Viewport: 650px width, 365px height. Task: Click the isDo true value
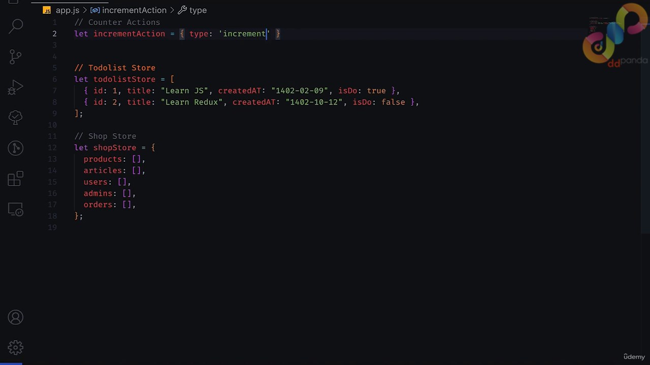pyautogui.click(x=376, y=91)
